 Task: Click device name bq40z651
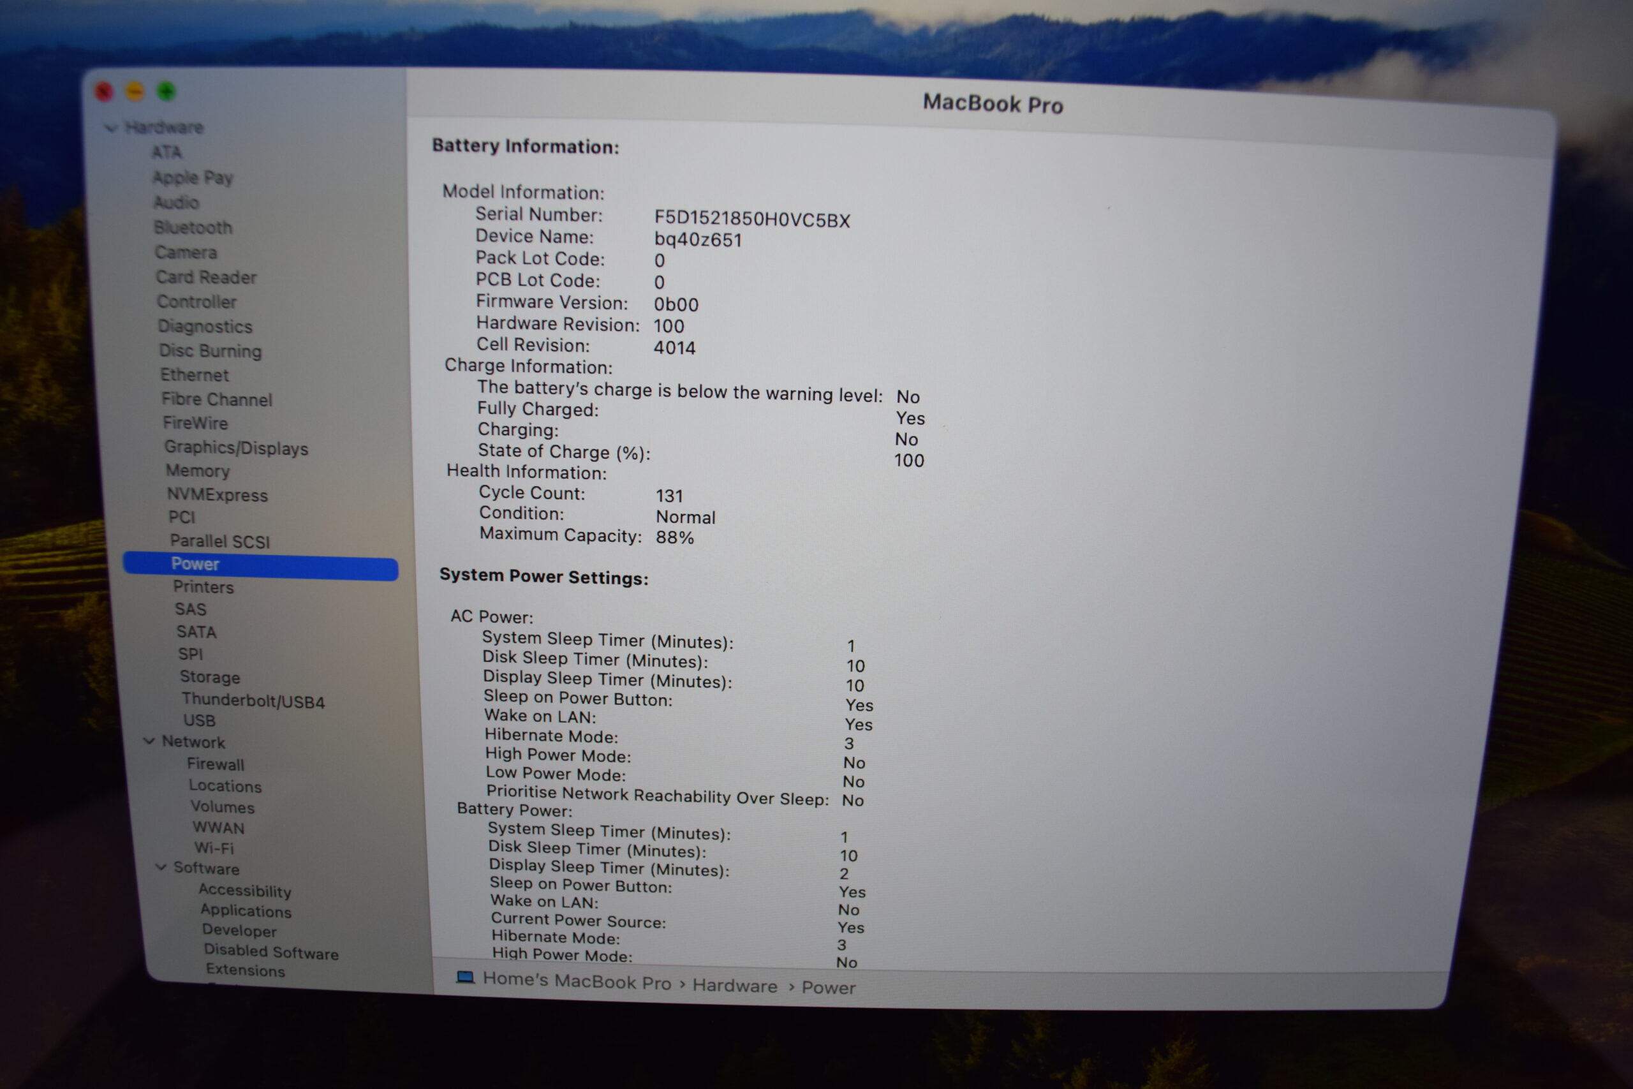click(x=698, y=240)
